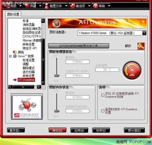
Task: Click the tree horizontal scrollbar thumb
Action: pos(23,87)
